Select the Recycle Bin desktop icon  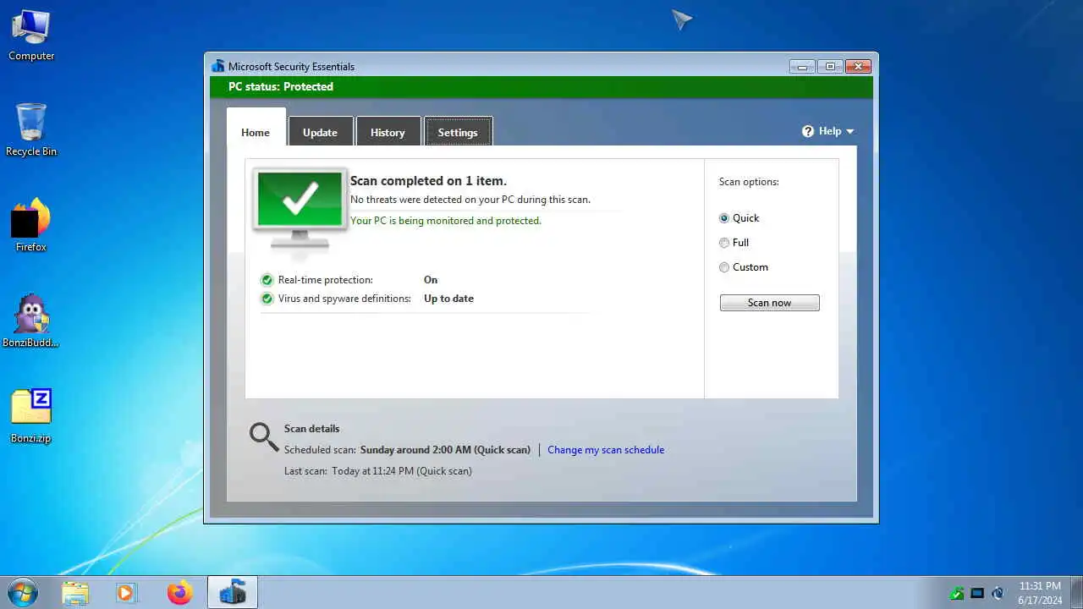pos(31,129)
